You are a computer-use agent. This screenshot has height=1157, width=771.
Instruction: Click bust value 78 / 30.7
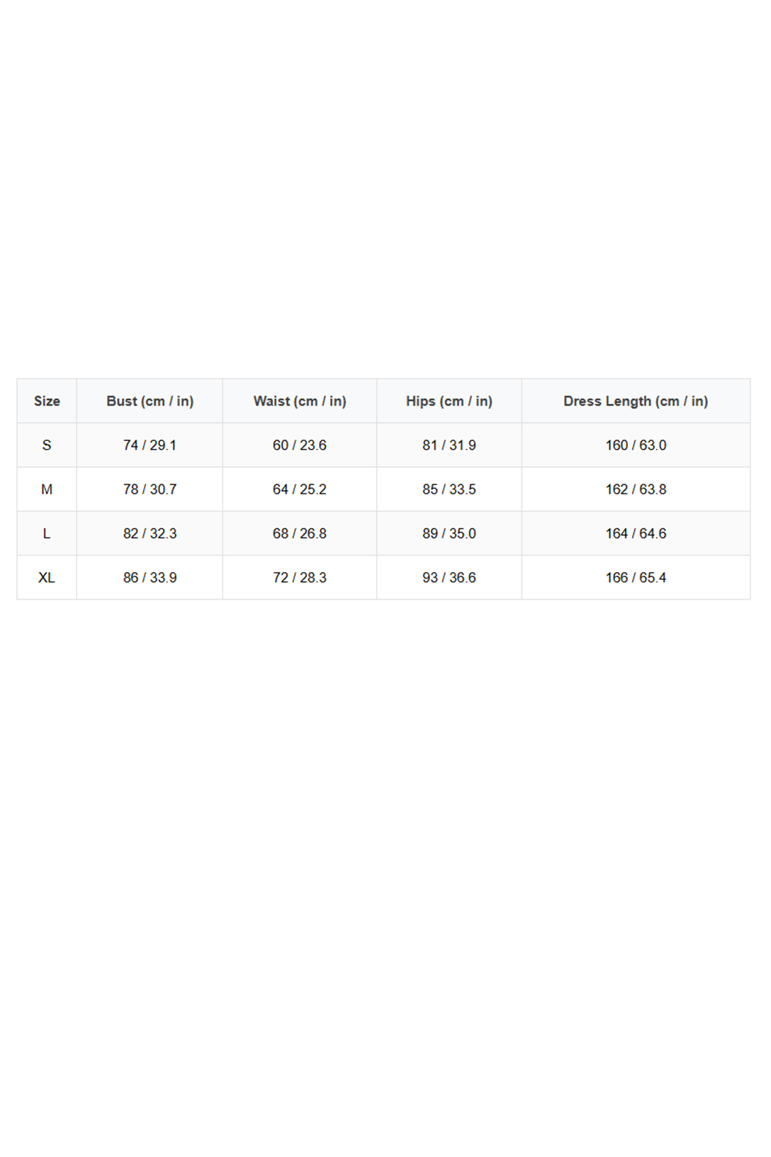[x=150, y=489]
